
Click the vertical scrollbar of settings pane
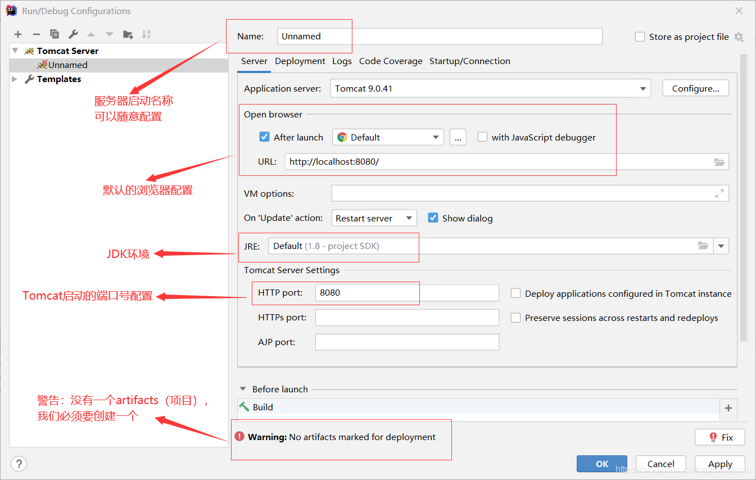pos(744,198)
